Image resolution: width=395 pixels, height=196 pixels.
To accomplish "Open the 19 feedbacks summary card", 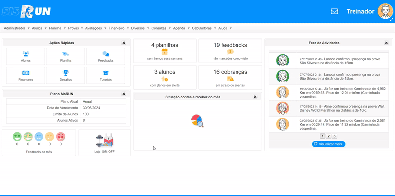I will pos(230,51).
